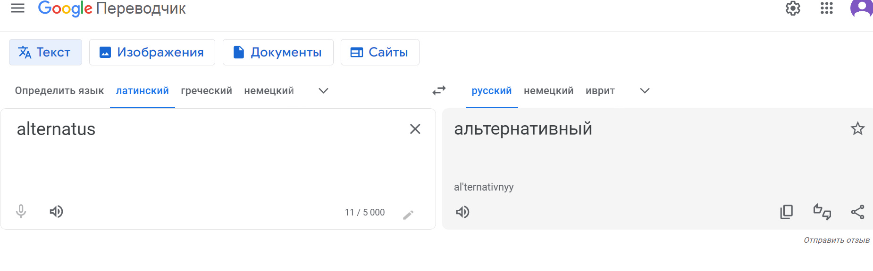Toggle the pencil handwriting input tool
Image resolution: width=873 pixels, height=271 pixels.
408,215
